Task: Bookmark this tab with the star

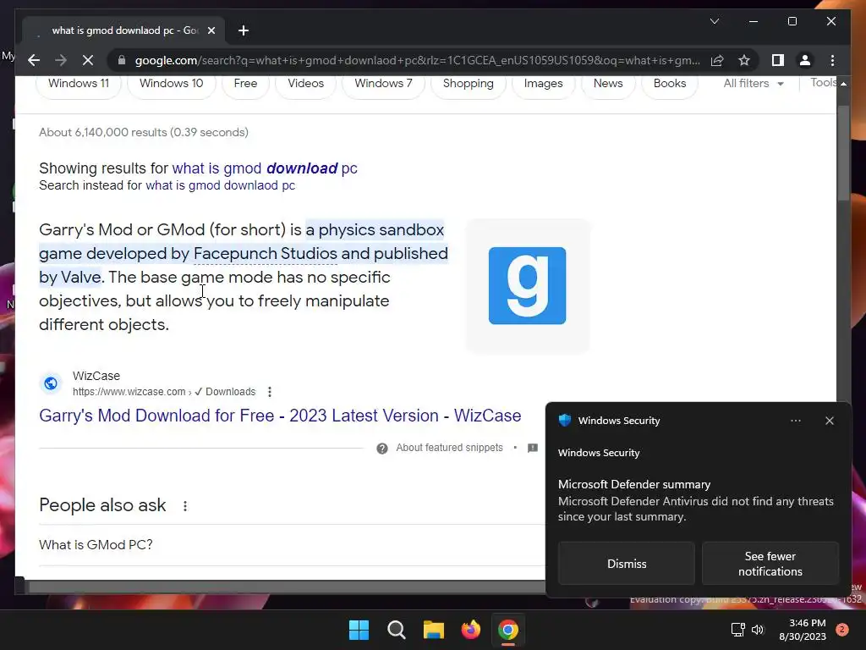Action: [744, 60]
